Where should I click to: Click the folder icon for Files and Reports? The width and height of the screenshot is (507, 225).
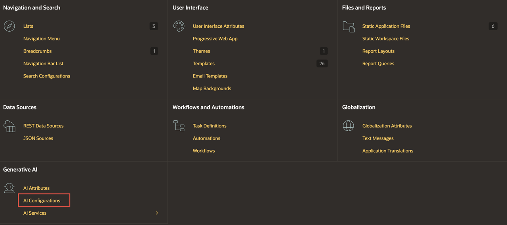click(x=349, y=26)
